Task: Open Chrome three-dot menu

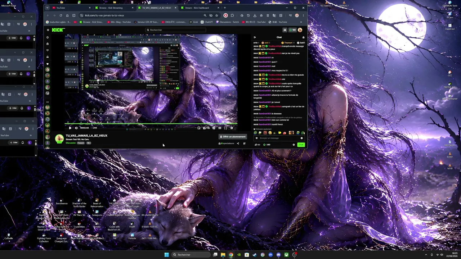Action: click(303, 15)
